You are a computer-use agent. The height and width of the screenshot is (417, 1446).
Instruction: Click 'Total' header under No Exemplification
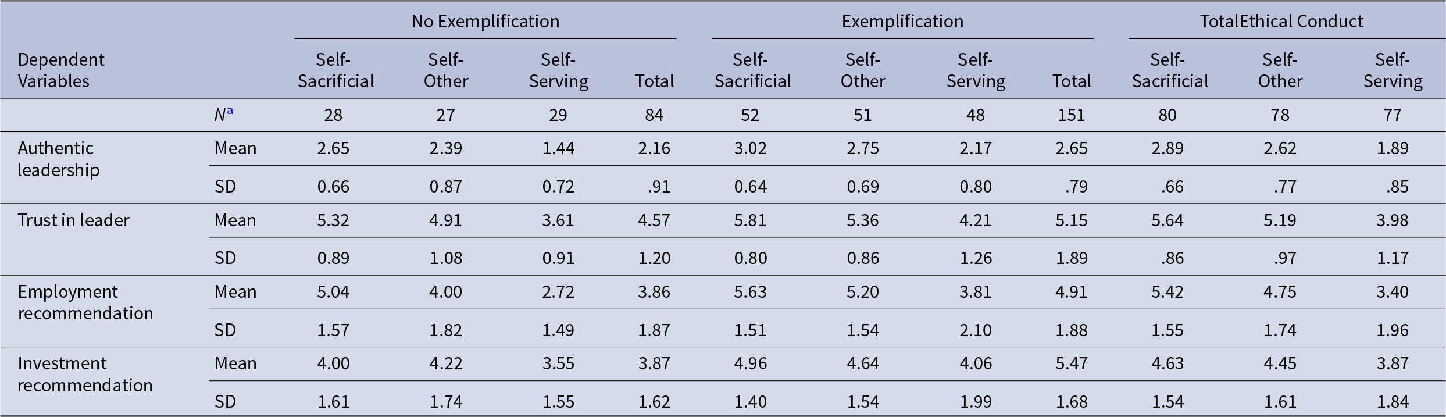[654, 81]
